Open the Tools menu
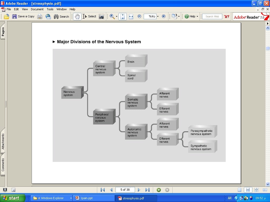This screenshot has width=270, height=202. pos(50,9)
